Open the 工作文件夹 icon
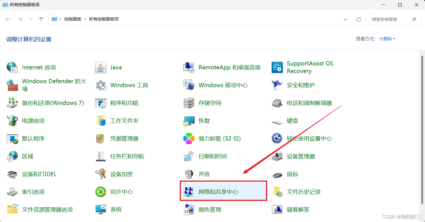 (101, 121)
